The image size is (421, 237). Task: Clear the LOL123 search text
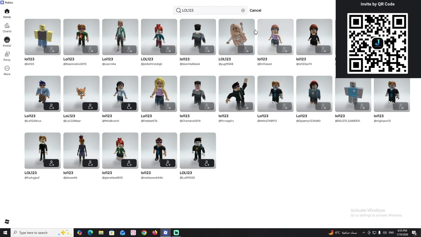243,11
